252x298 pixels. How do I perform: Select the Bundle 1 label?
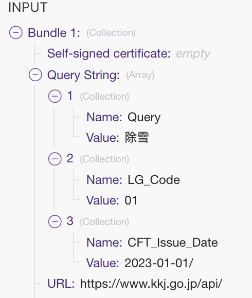coord(54,33)
